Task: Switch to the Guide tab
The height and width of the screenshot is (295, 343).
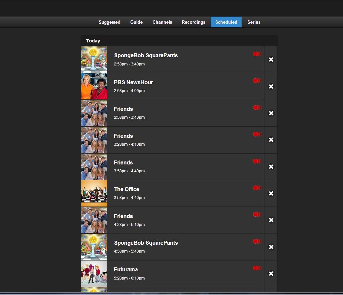Action: coord(137,22)
